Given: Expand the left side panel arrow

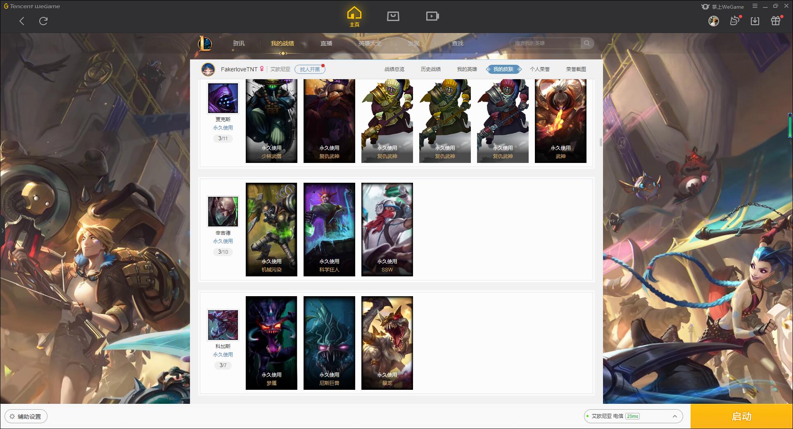Looking at the screenshot, I should [x=2, y=230].
